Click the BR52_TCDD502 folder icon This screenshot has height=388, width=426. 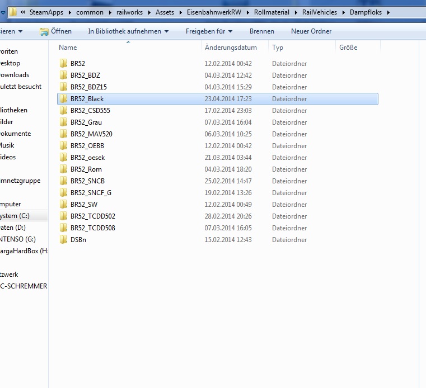pos(63,216)
